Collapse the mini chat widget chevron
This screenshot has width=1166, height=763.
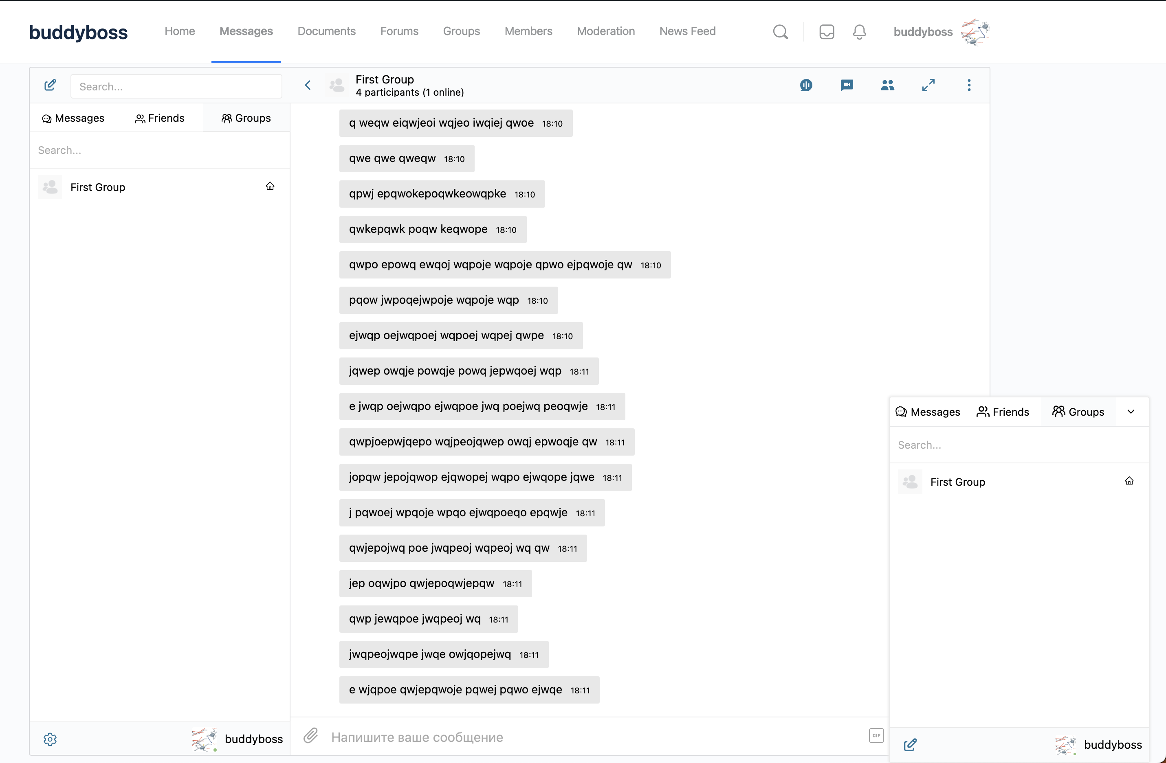(x=1131, y=412)
